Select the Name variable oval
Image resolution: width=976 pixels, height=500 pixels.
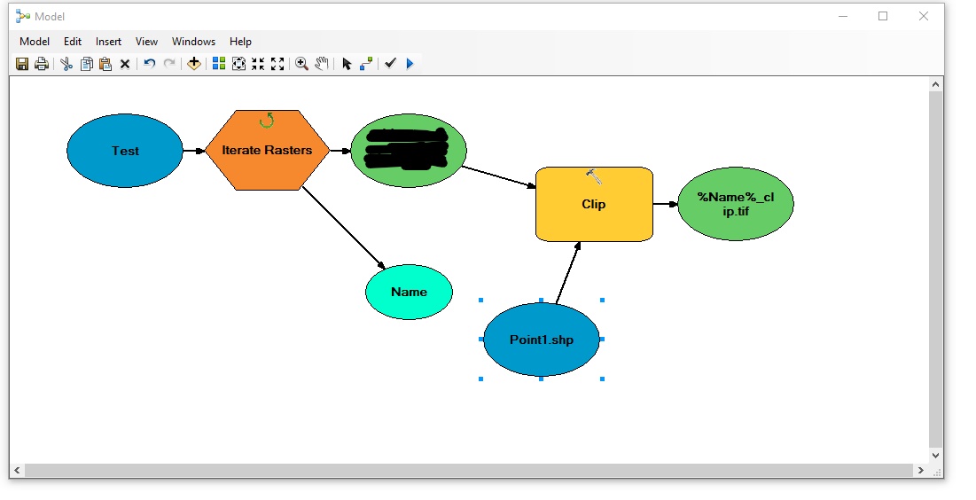[409, 292]
